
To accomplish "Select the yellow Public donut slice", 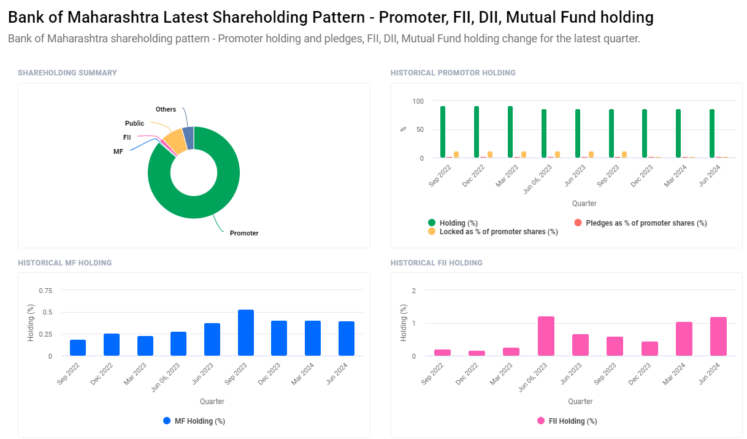I will tap(175, 141).
